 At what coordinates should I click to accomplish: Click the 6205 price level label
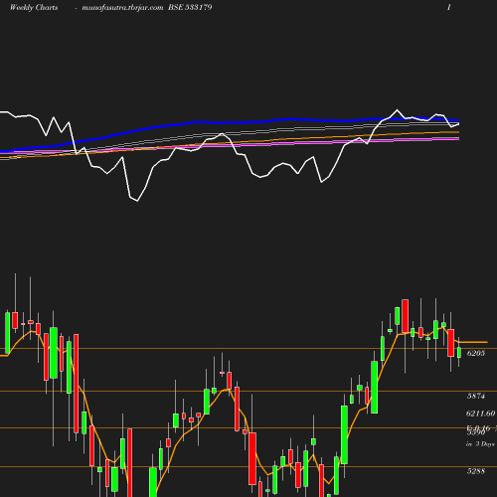pyautogui.click(x=476, y=353)
